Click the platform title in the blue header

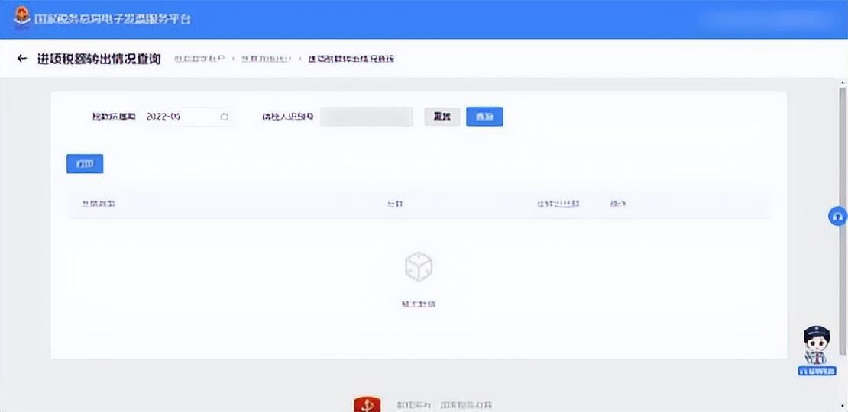click(112, 19)
